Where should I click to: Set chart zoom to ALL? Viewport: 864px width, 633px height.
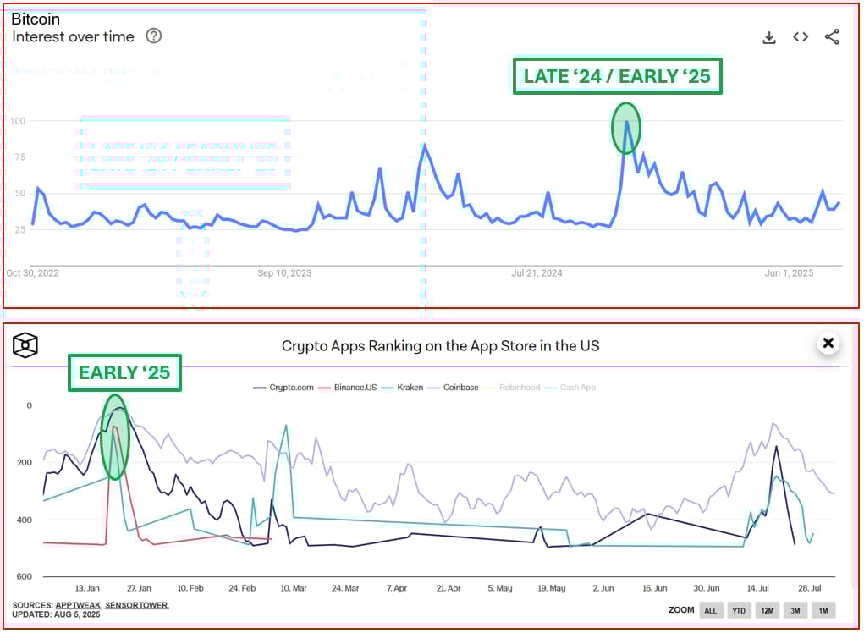point(711,610)
